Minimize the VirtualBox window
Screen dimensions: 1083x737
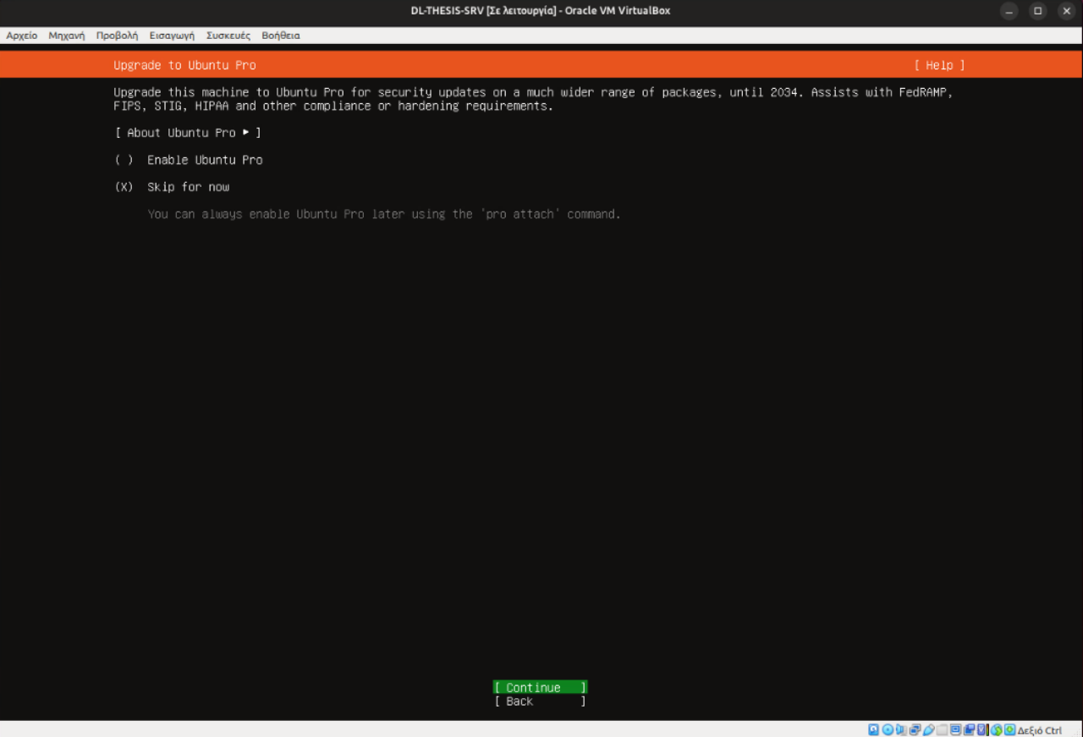coord(1009,11)
